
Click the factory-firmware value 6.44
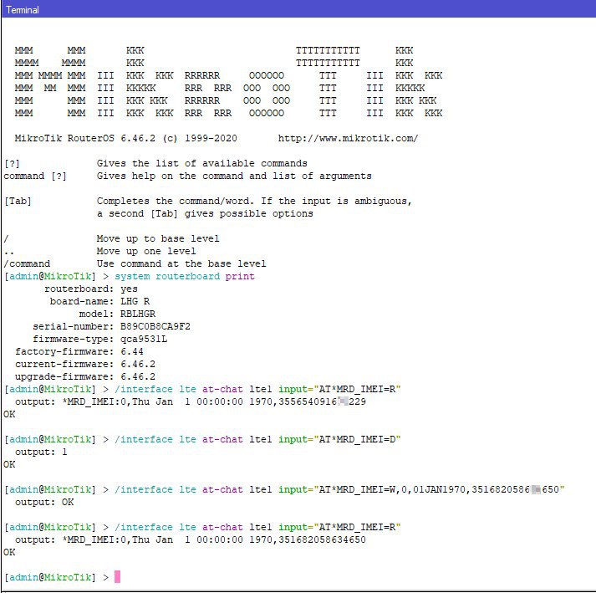tap(132, 351)
